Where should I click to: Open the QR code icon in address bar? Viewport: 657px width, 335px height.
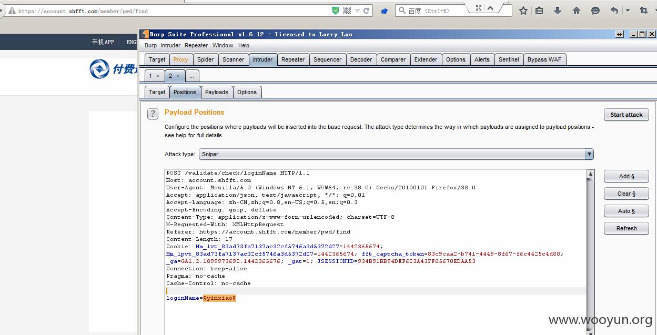click(347, 11)
